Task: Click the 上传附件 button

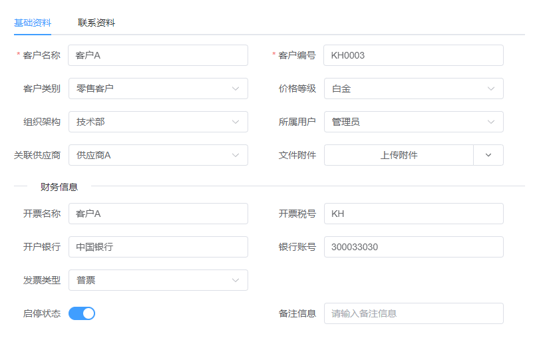Action: 399,155
